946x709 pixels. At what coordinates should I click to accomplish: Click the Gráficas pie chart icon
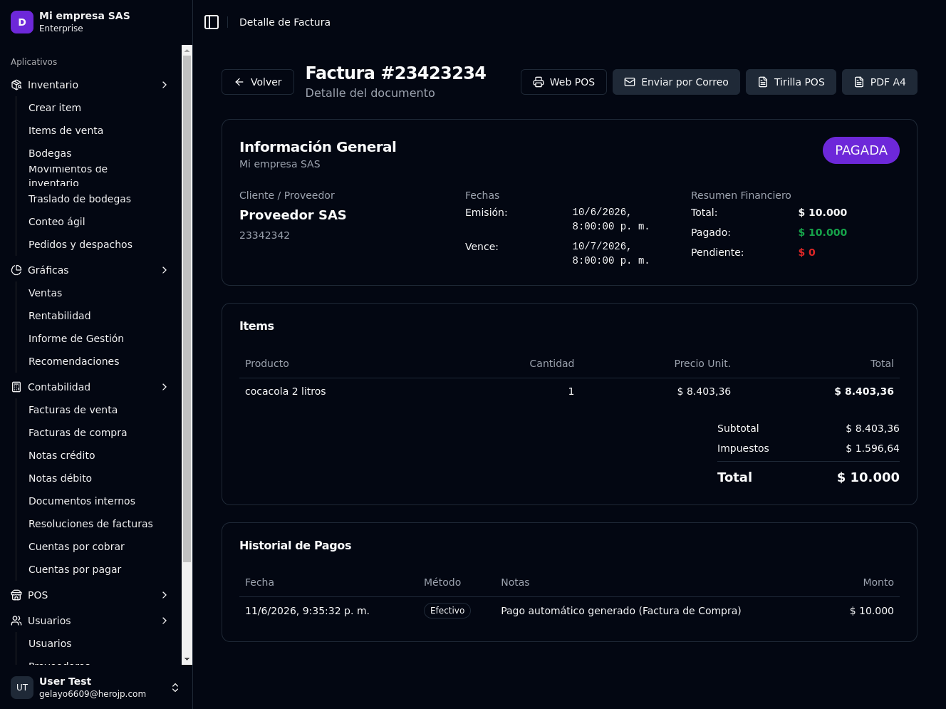pos(16,270)
